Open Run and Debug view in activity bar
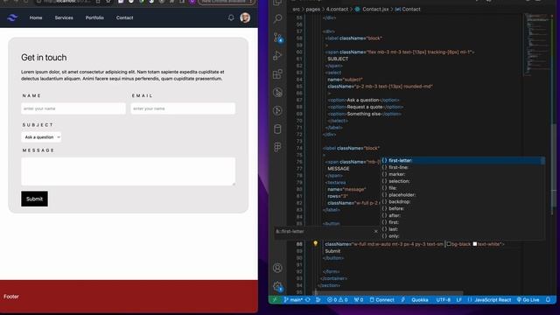The height and width of the screenshot is (315, 560). pos(277,55)
